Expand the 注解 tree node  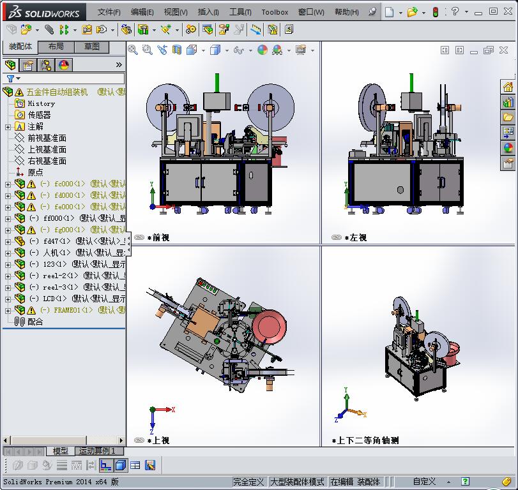pos(8,127)
